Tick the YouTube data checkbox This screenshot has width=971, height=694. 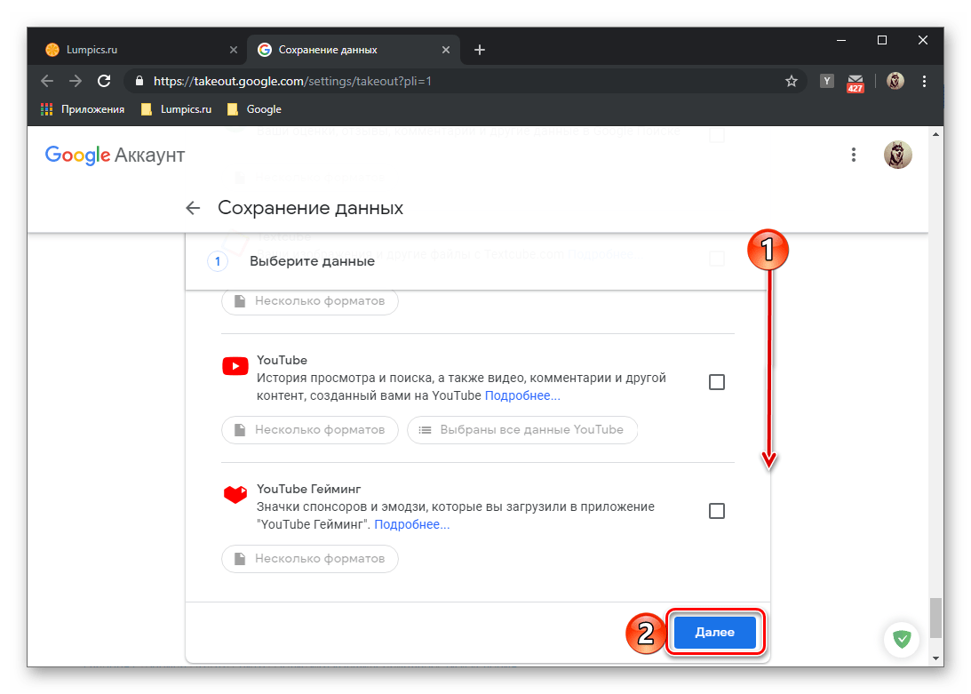tap(717, 382)
